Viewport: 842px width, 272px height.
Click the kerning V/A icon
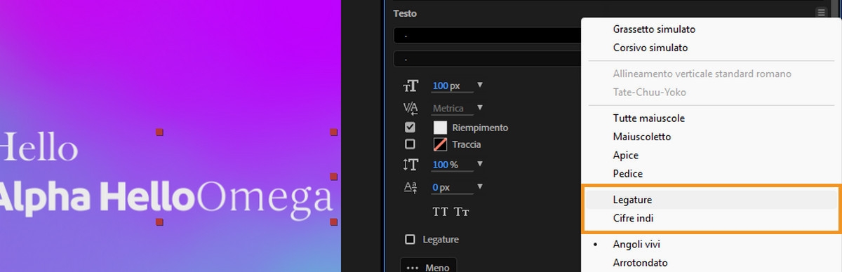click(410, 109)
